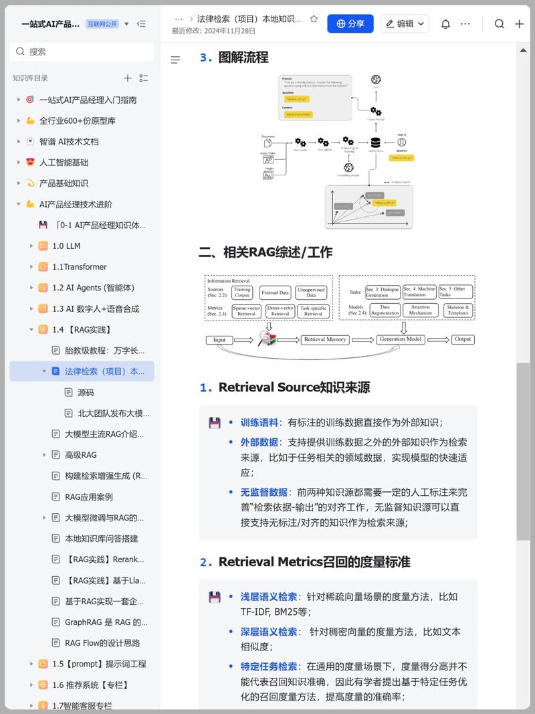Click the search magnifier in top bar
This screenshot has height=714, width=535.
pos(499,24)
